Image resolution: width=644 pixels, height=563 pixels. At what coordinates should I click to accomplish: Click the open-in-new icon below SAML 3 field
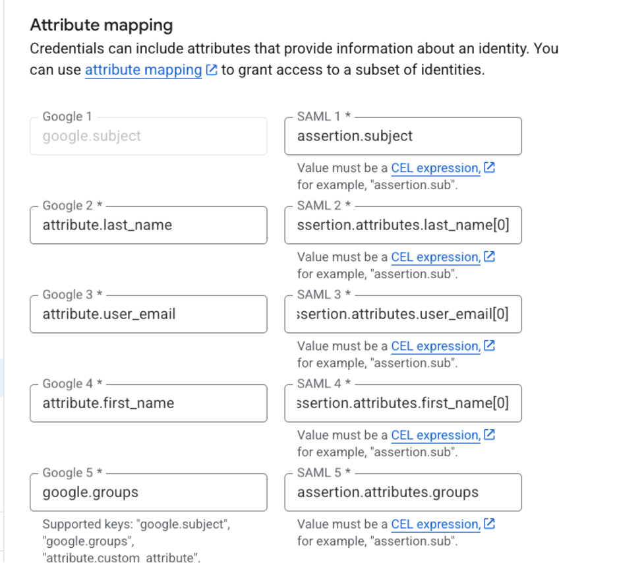pyautogui.click(x=488, y=346)
